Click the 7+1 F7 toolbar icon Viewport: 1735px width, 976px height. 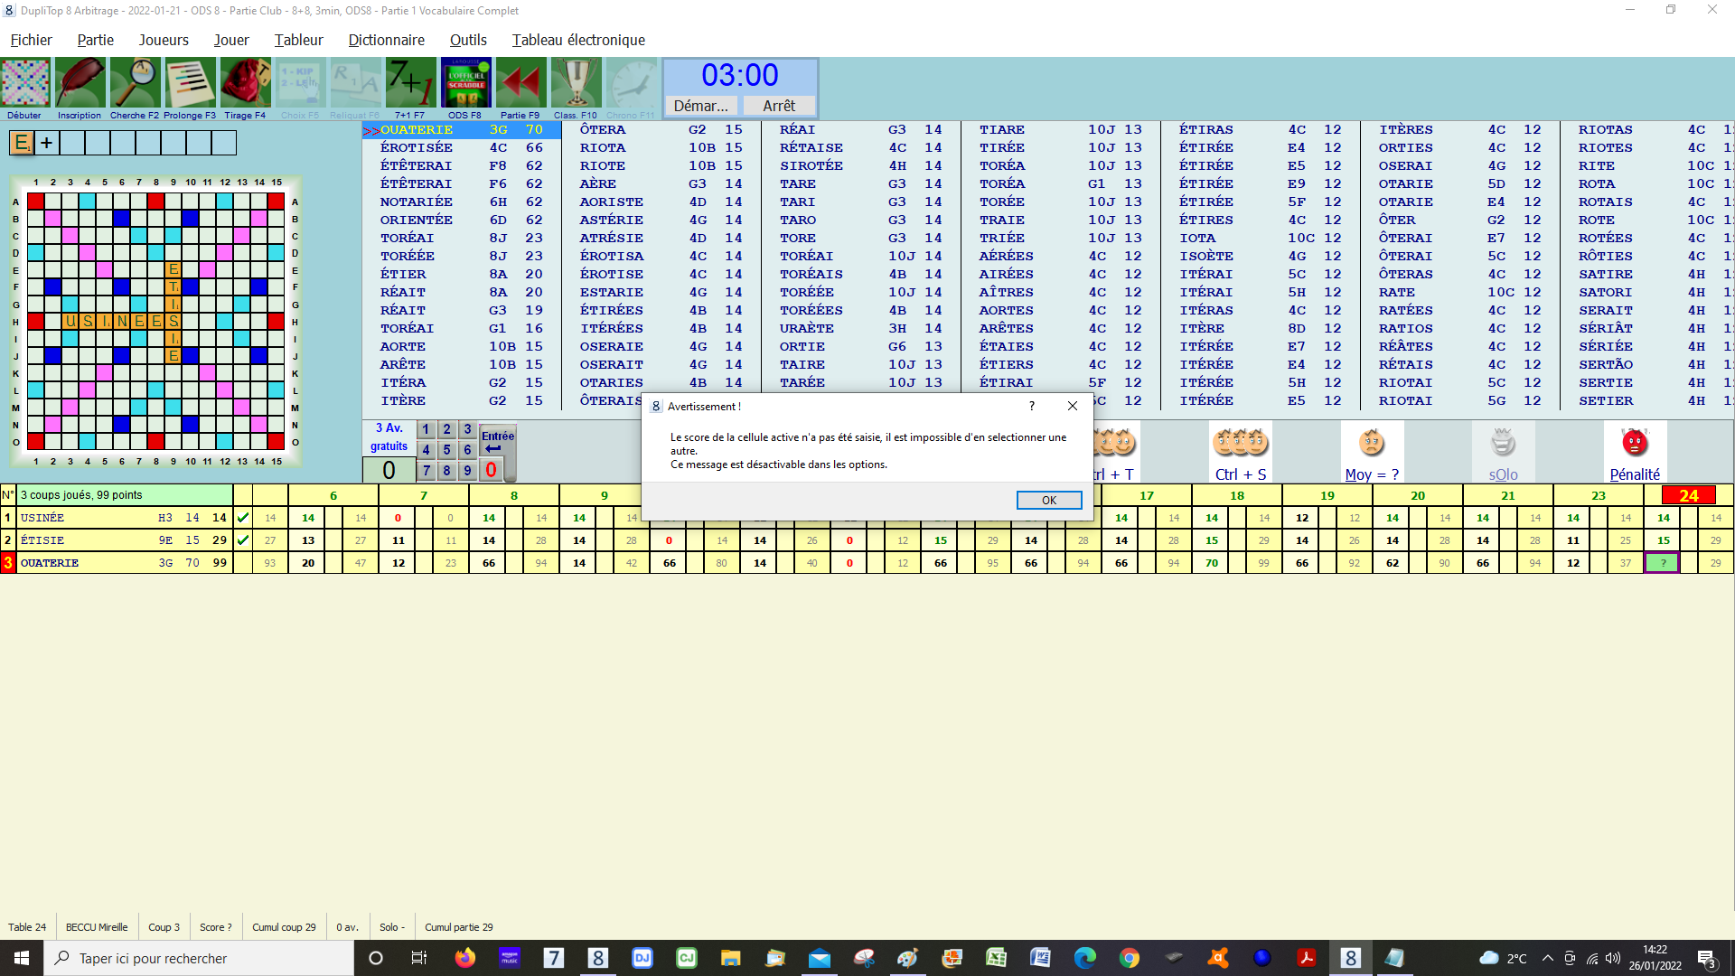(x=410, y=83)
